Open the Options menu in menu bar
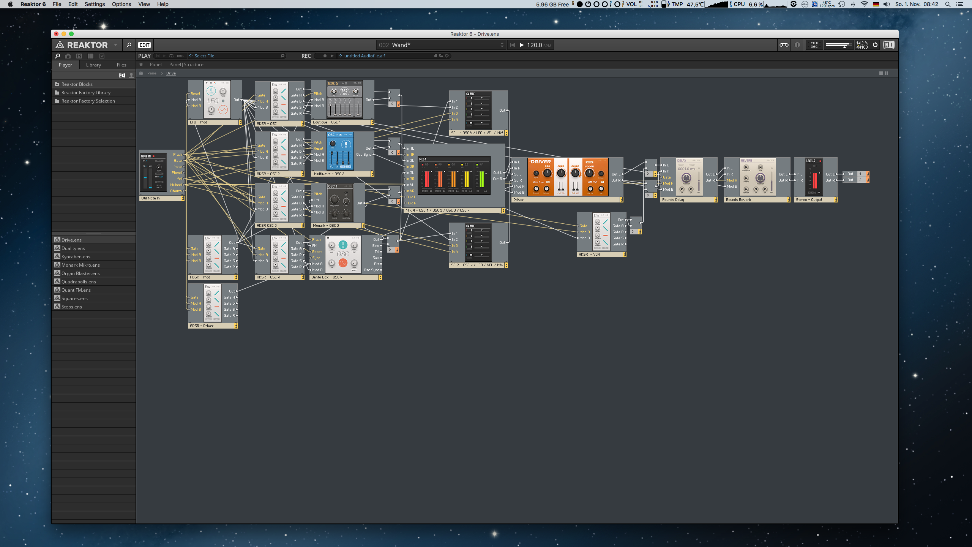The height and width of the screenshot is (547, 972). pyautogui.click(x=121, y=4)
